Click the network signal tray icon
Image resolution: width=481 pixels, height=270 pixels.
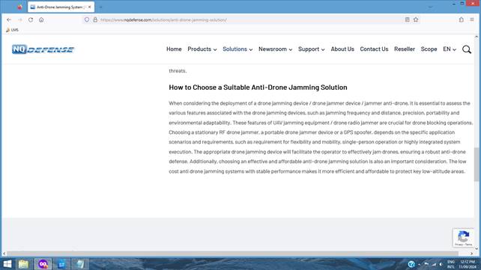coord(434,264)
